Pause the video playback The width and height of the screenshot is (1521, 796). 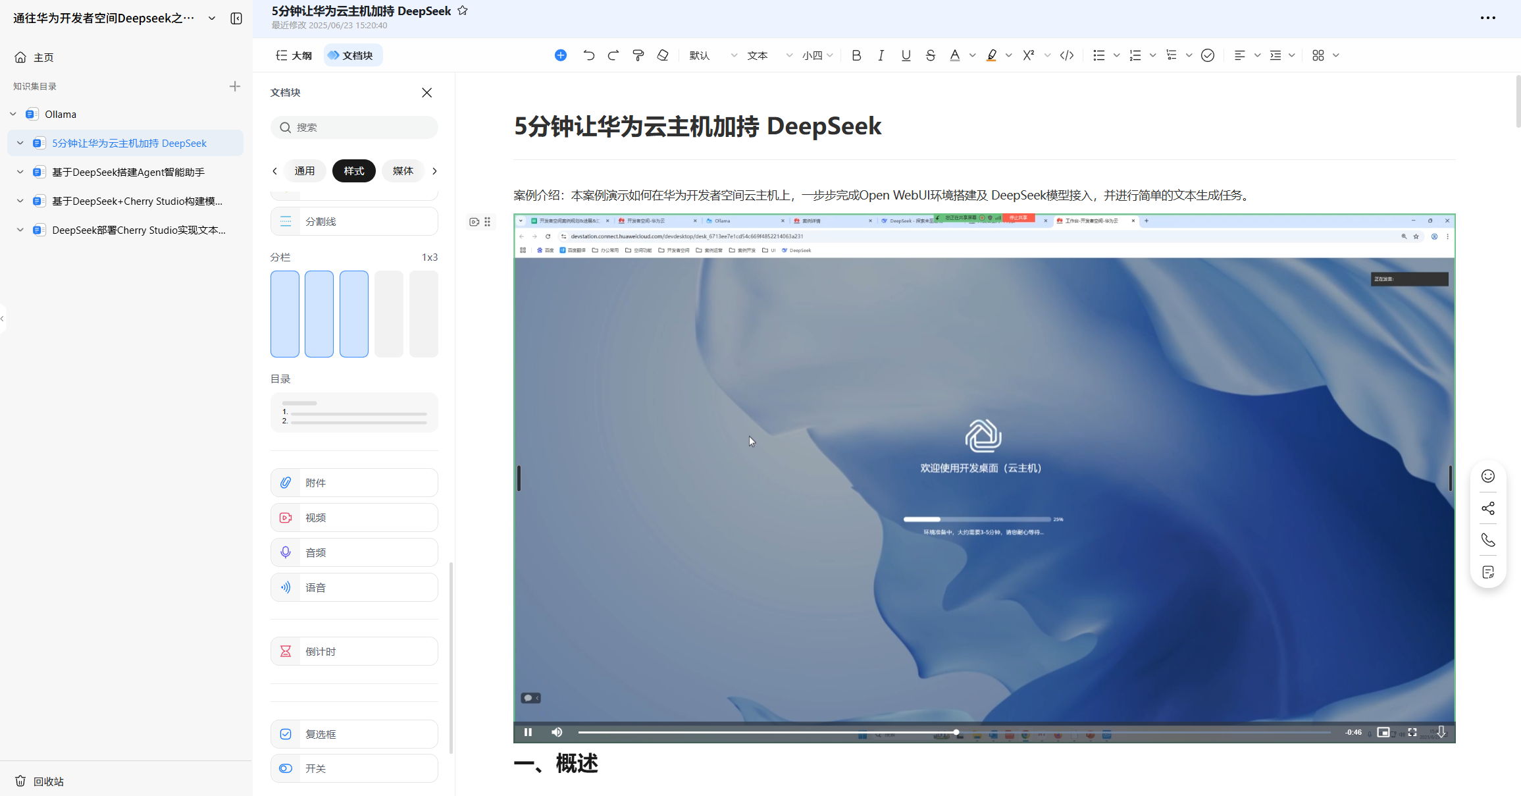pyautogui.click(x=528, y=732)
